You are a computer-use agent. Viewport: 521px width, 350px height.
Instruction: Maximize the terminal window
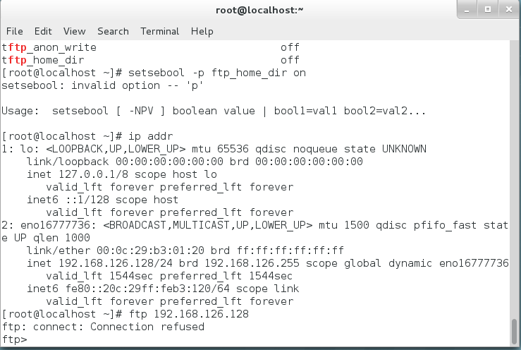[486, 9]
